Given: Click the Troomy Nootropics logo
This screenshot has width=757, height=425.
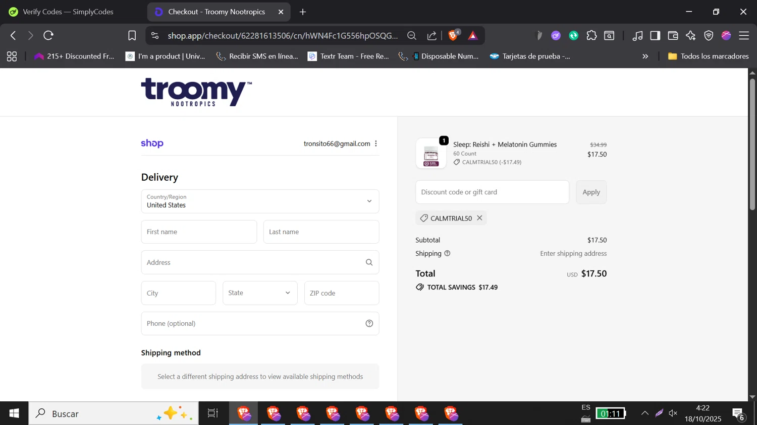Looking at the screenshot, I should [196, 92].
